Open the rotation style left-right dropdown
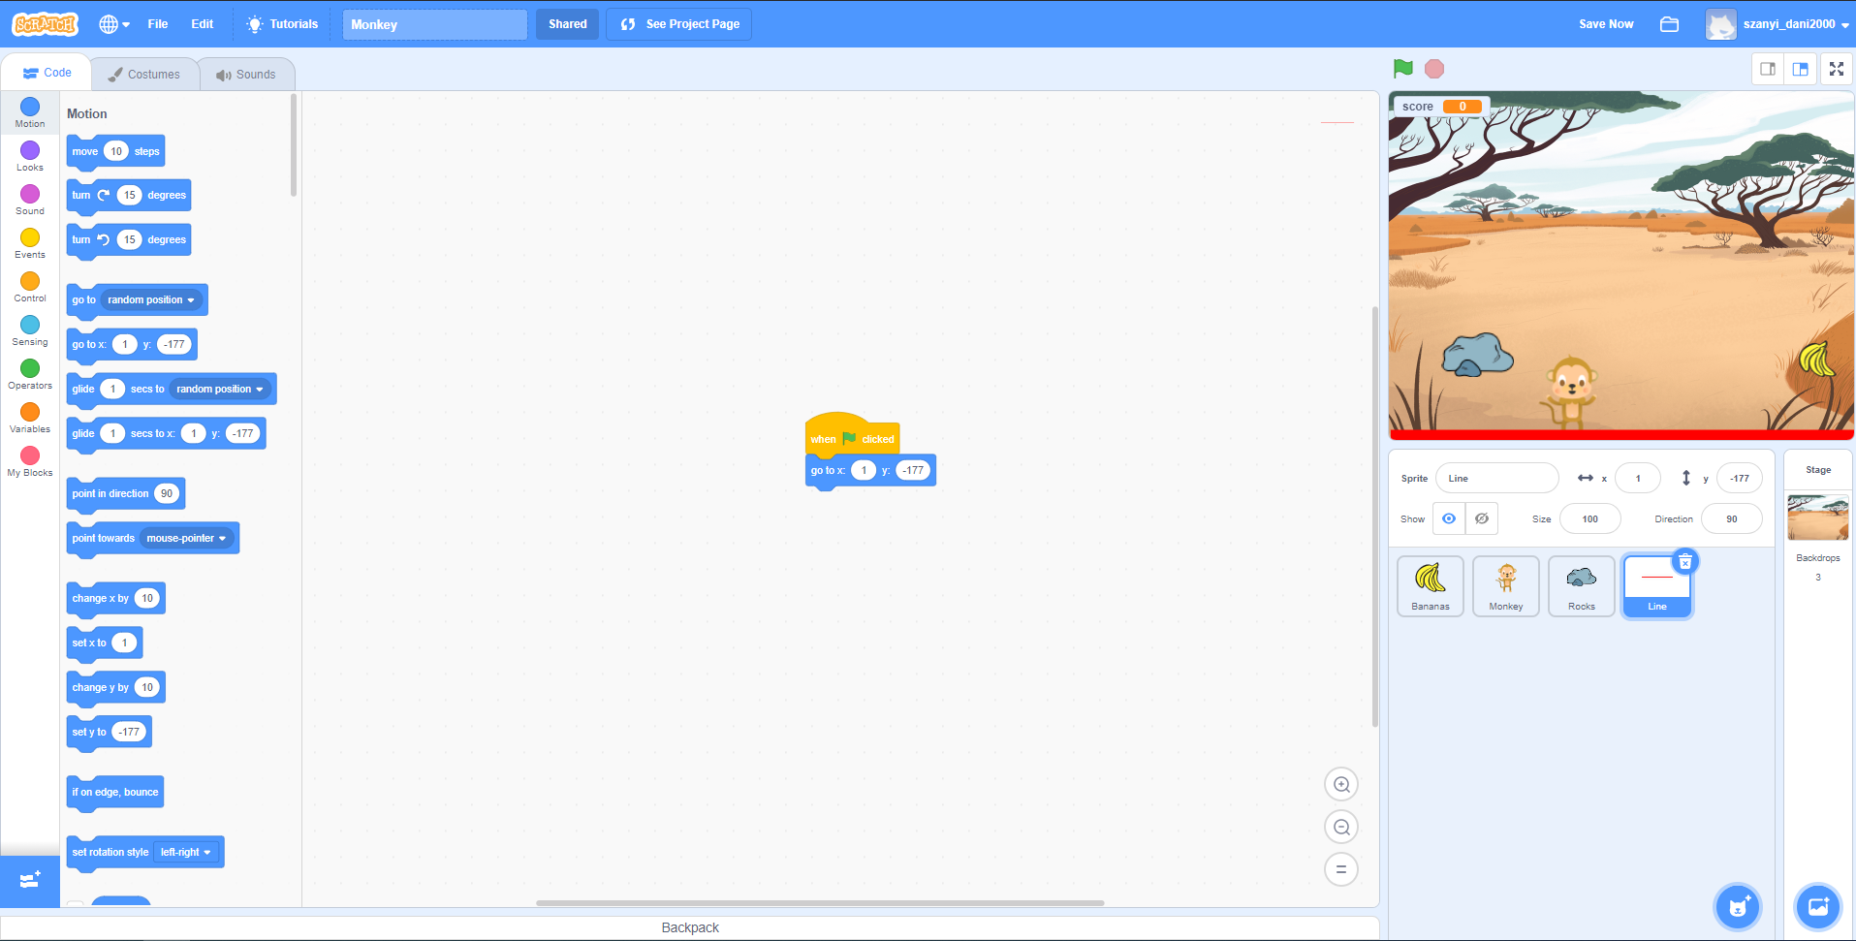The image size is (1856, 941). (186, 853)
